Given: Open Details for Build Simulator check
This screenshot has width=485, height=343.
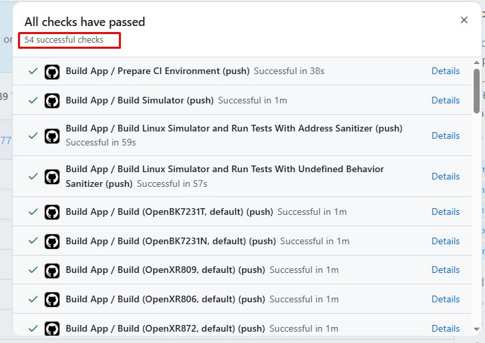Looking at the screenshot, I should [446, 100].
